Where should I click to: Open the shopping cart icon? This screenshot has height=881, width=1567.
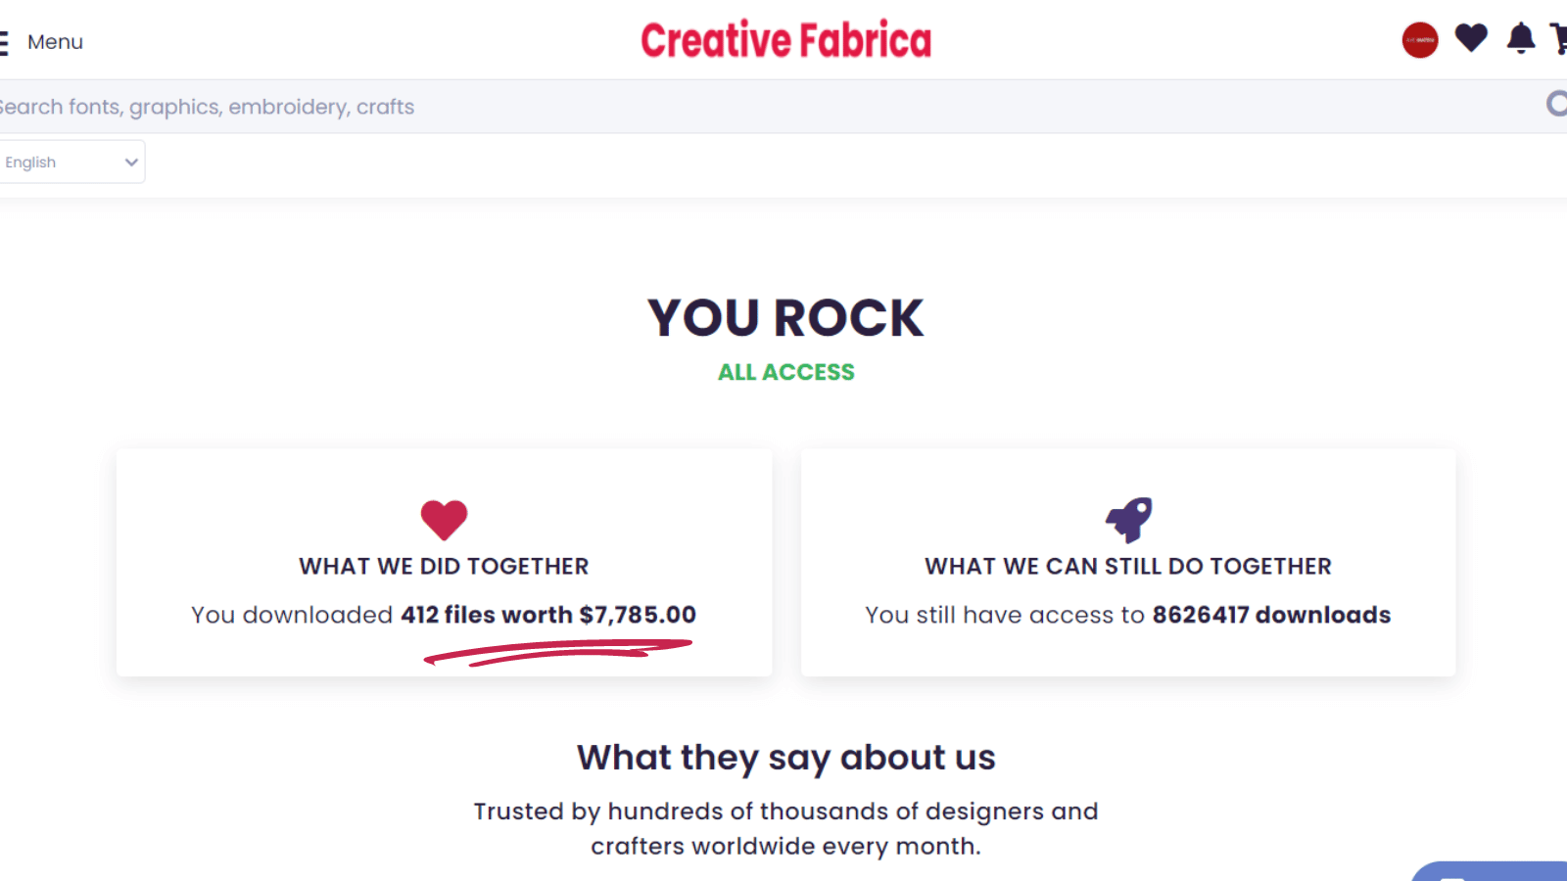(1559, 38)
